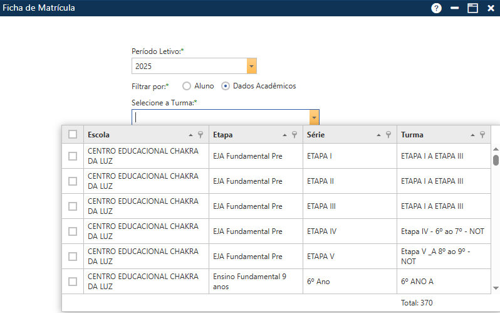This screenshot has width=500, height=313.
Task: Click the pin icon in Turma column
Action: coord(482,134)
